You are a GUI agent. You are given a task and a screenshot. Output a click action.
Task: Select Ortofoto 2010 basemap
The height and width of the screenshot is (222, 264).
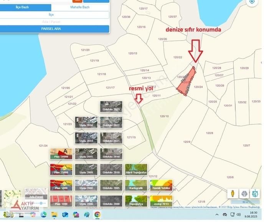(x=111, y=170)
